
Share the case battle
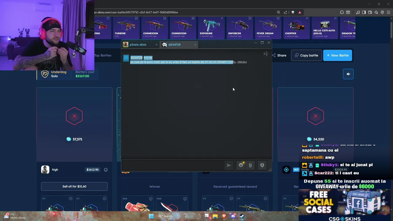(x=279, y=55)
